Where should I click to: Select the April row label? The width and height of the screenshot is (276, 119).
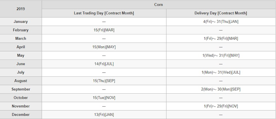point(21,47)
